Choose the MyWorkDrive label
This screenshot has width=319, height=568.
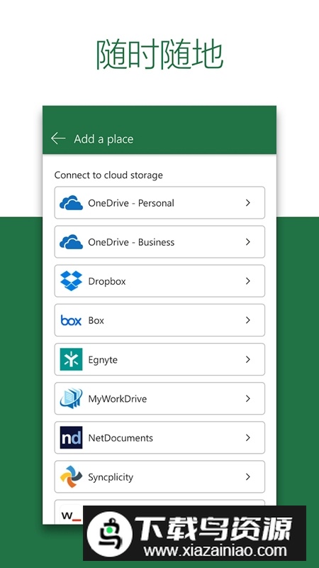click(118, 399)
